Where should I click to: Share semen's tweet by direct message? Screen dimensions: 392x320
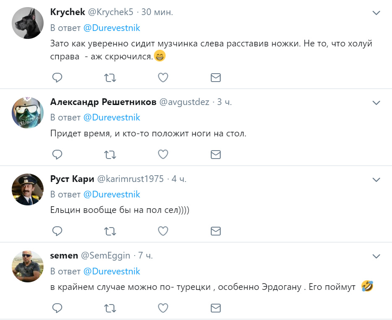tap(215, 308)
